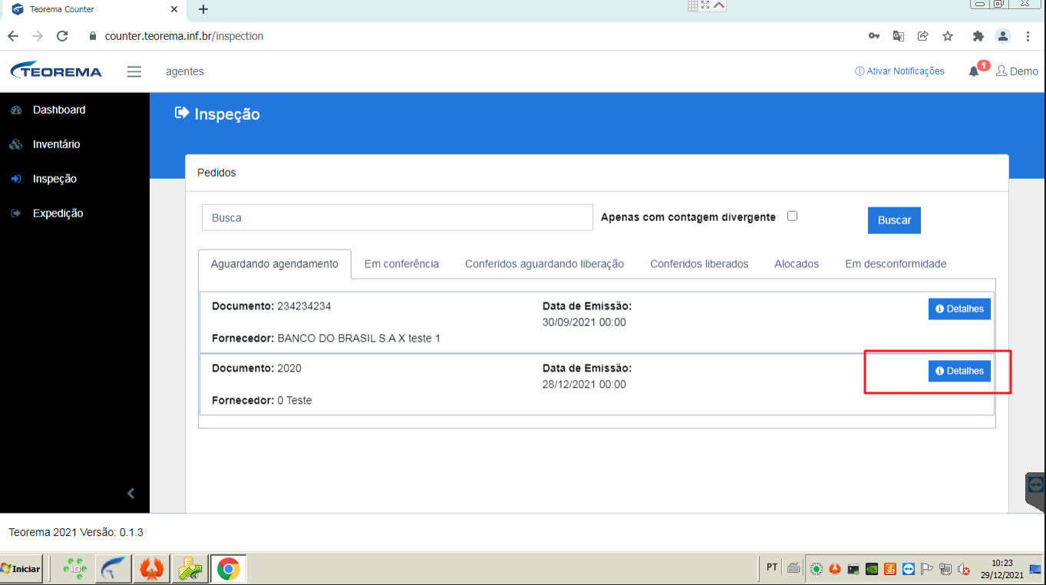Click the address bar URL

click(x=184, y=36)
